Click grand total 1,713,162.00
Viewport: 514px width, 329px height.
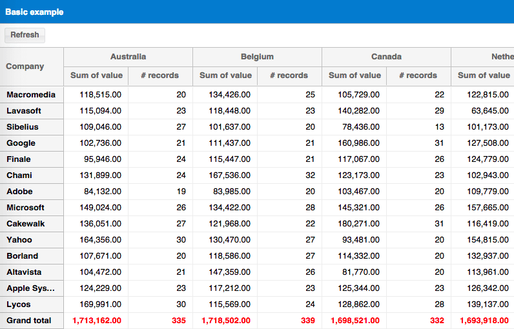coord(96,321)
